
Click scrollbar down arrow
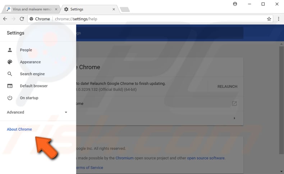(x=281, y=171)
